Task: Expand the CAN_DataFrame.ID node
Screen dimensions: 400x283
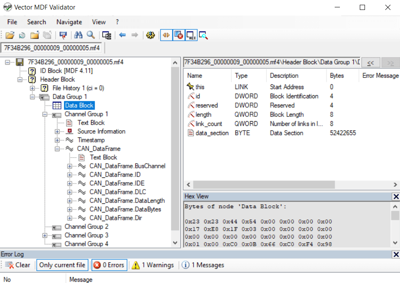Action: 69,175
